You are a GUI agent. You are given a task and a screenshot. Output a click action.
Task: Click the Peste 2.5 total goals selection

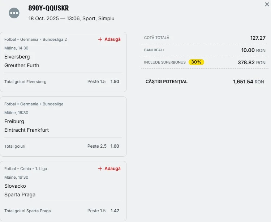[x=97, y=146]
